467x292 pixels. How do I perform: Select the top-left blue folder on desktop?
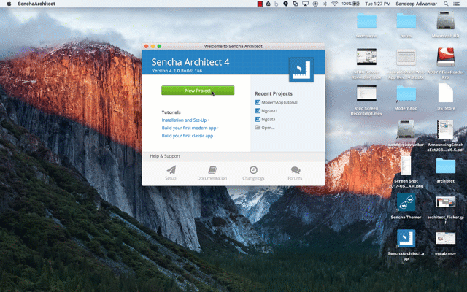click(366, 21)
